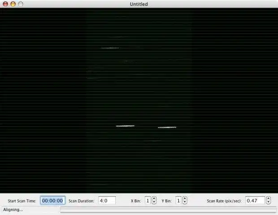The height and width of the screenshot is (215, 278).
Task: Click the Y Bin value field
Action: point(178,201)
